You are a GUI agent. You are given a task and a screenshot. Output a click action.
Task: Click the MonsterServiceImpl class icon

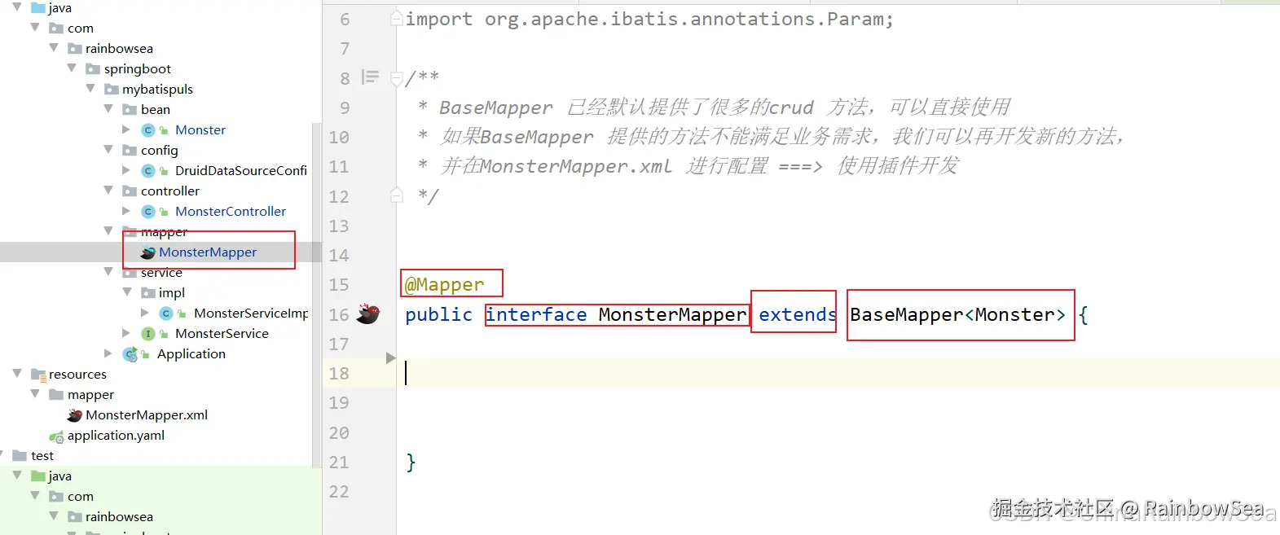166,314
